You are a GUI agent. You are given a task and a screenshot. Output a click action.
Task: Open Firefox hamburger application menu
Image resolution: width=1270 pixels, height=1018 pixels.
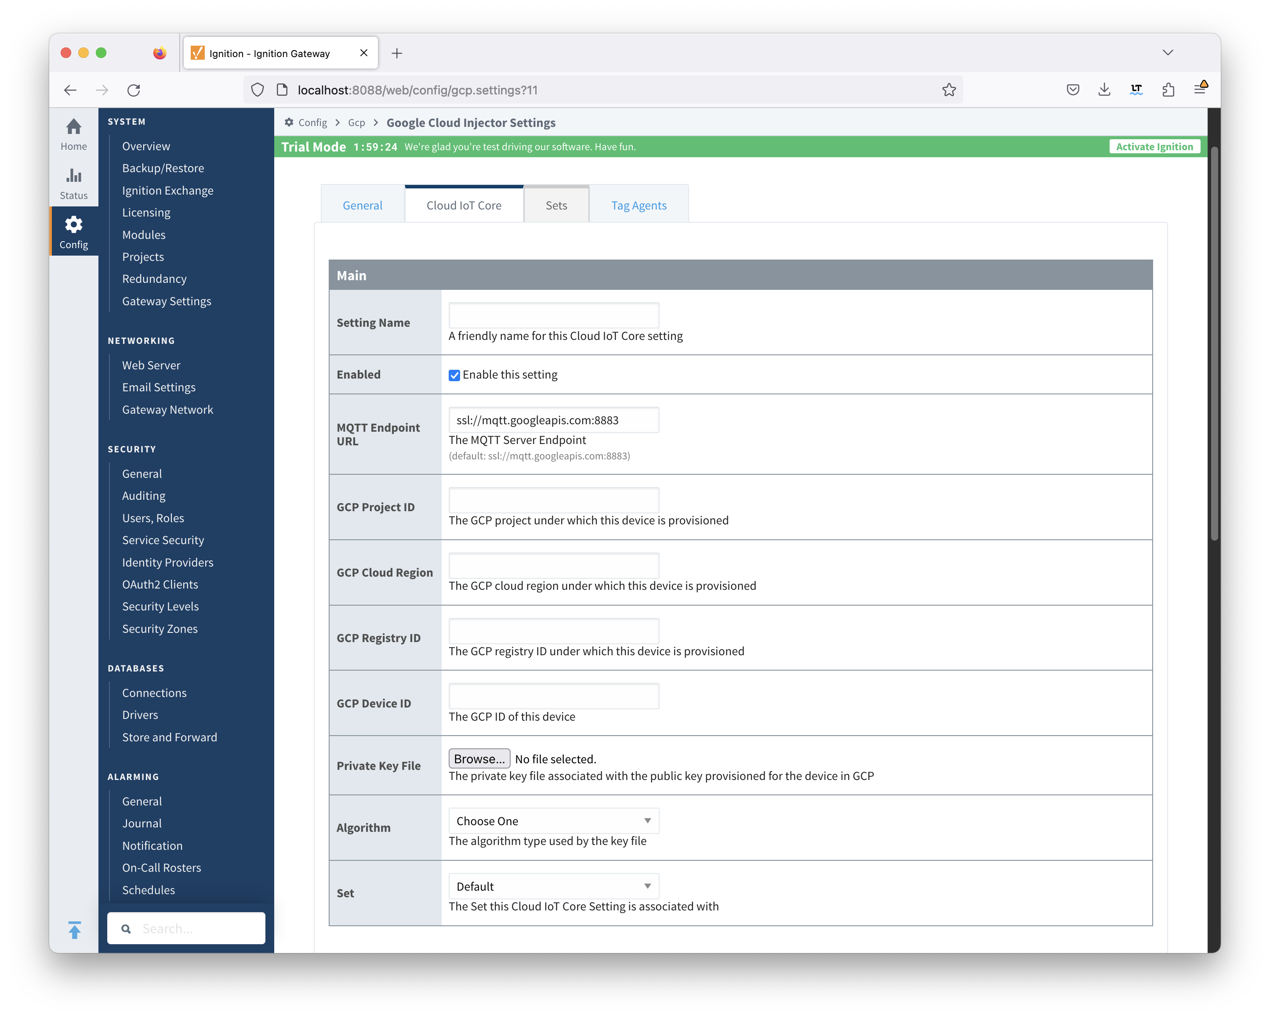pos(1200,90)
